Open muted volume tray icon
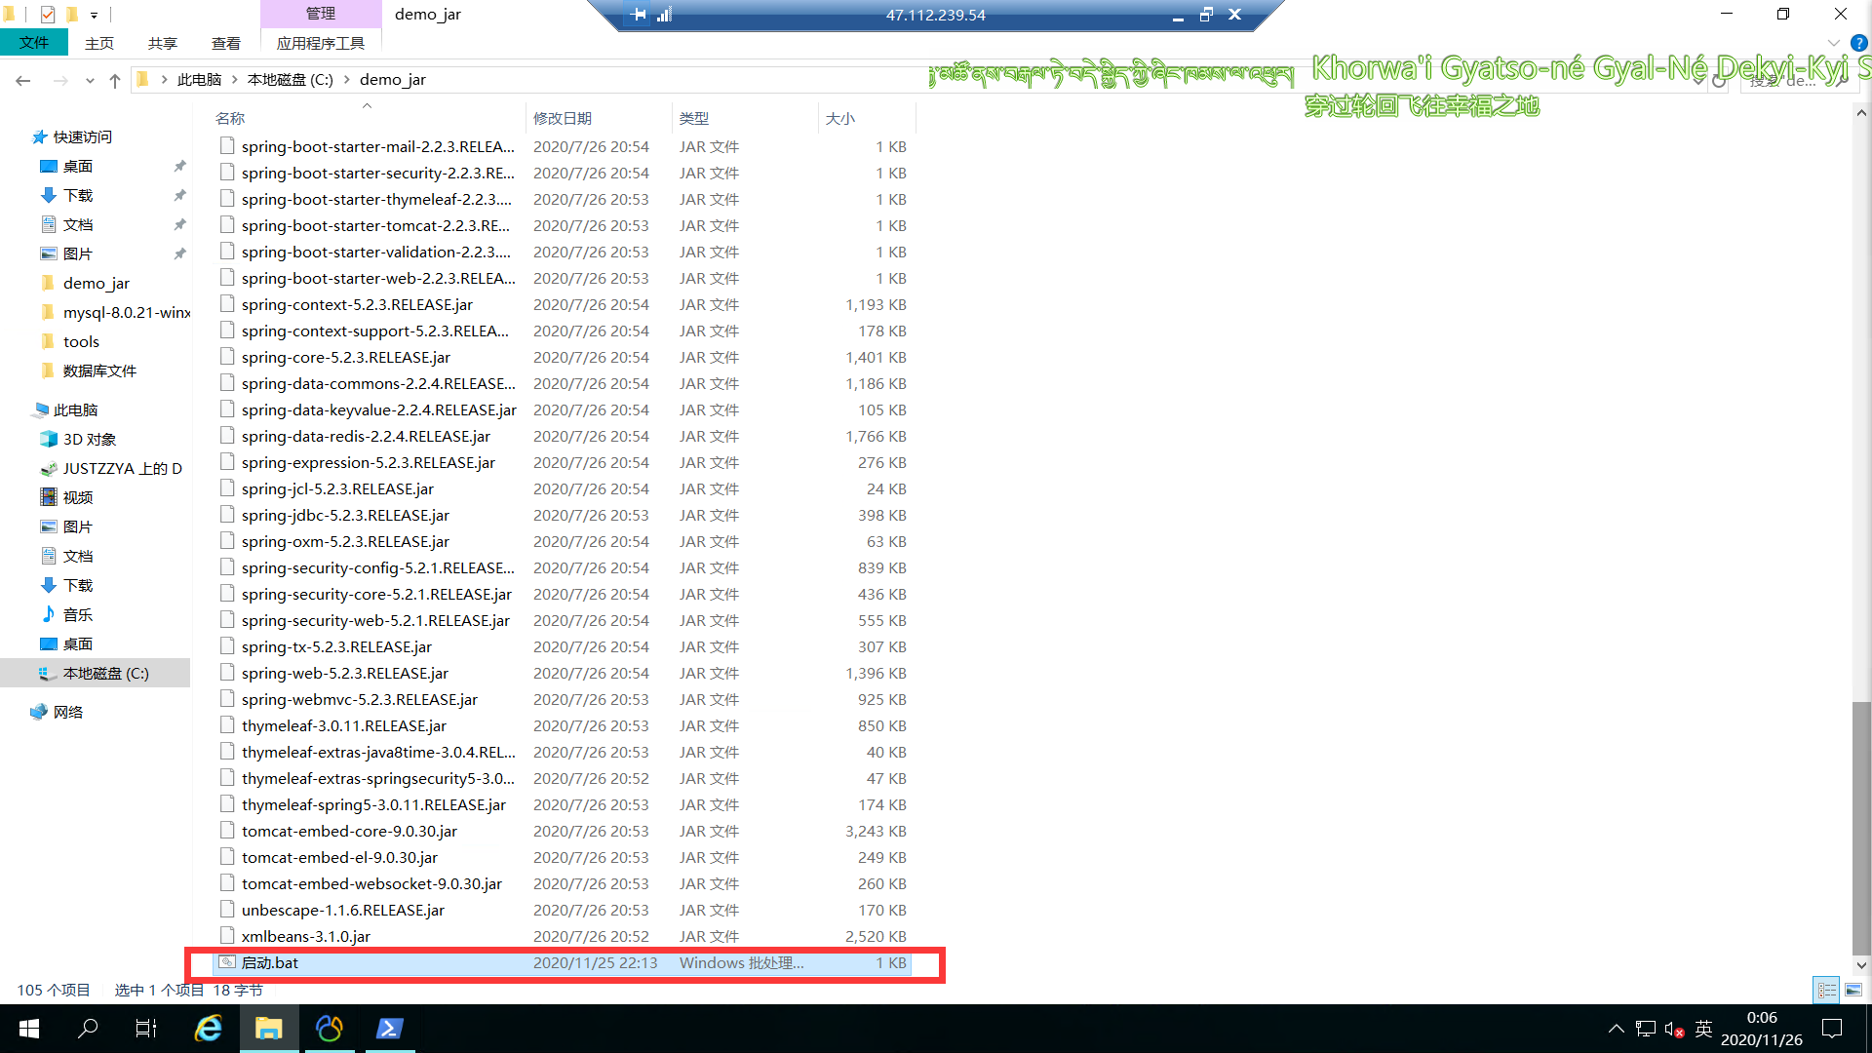 tap(1674, 1029)
